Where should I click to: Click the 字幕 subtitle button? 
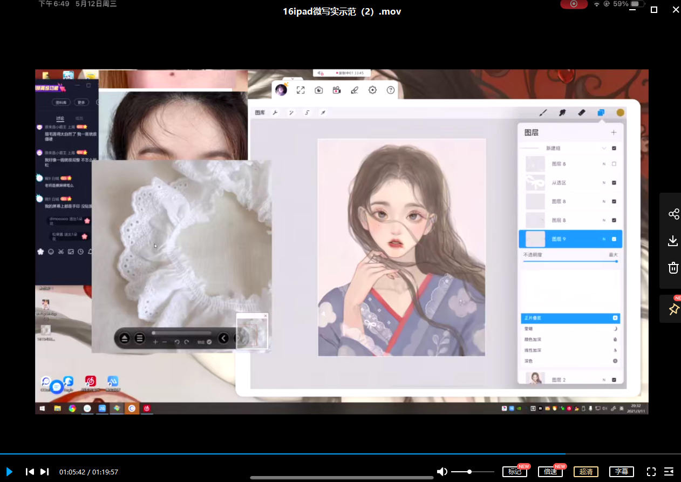[x=621, y=472]
